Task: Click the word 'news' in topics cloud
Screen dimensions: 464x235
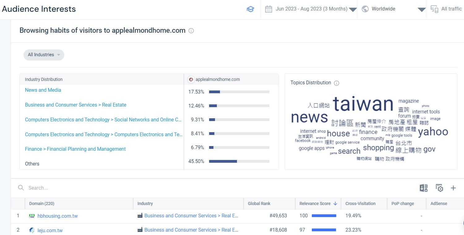Action: [x=309, y=117]
